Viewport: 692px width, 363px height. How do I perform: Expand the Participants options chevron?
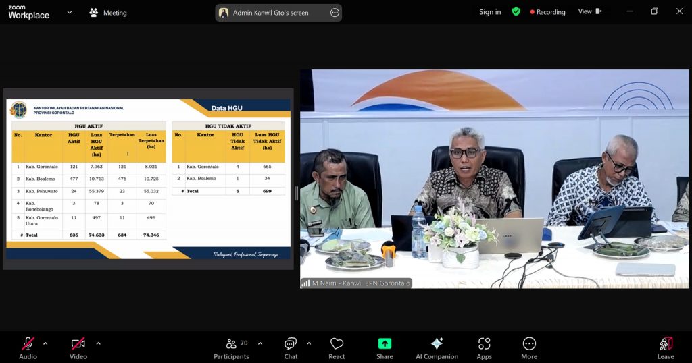point(260,343)
